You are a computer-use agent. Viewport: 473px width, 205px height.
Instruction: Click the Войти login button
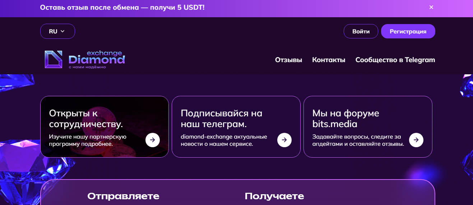(x=361, y=31)
